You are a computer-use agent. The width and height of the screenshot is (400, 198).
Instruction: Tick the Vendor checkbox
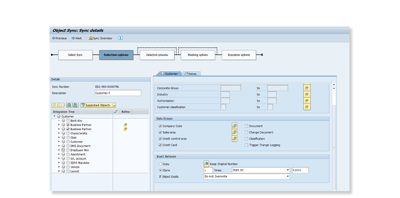pos(68,167)
